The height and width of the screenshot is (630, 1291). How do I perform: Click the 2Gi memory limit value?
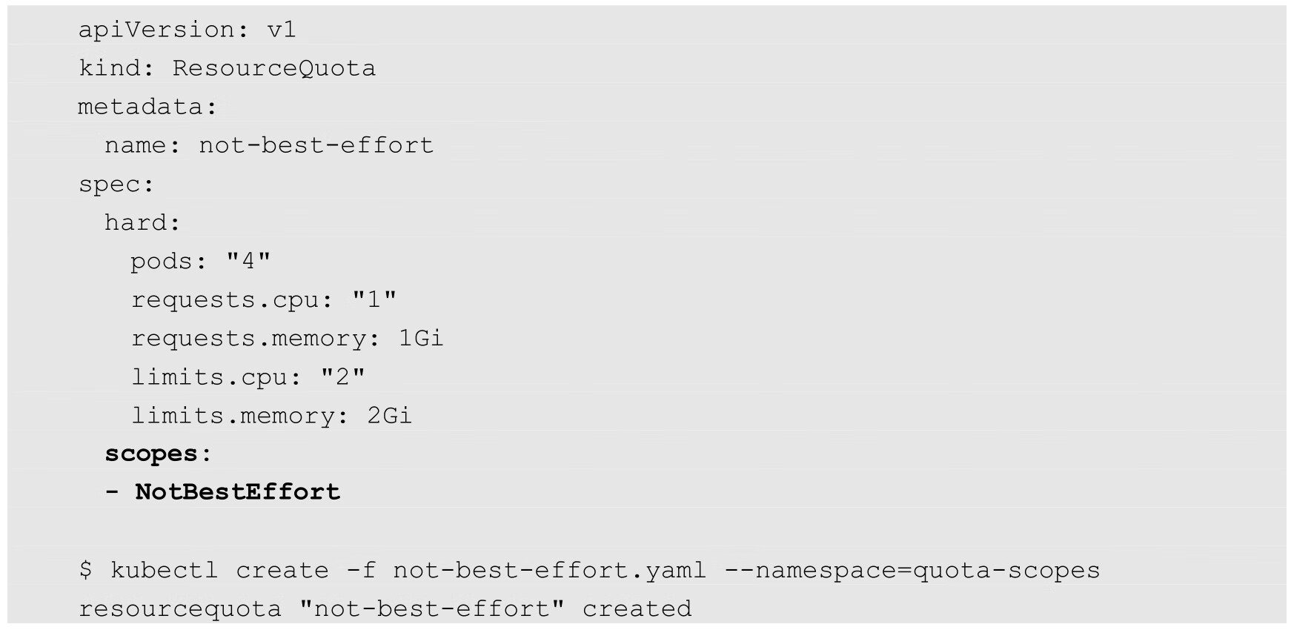click(390, 415)
